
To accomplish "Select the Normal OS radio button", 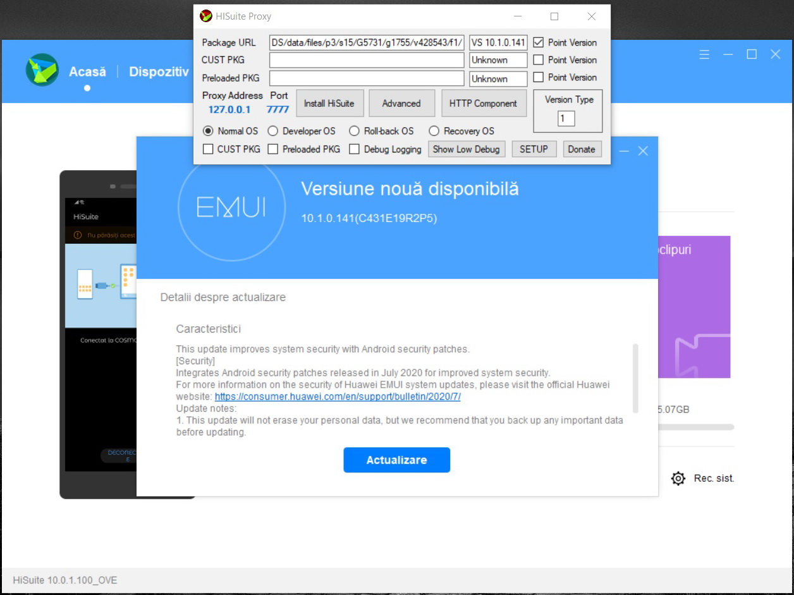I will pyautogui.click(x=208, y=131).
